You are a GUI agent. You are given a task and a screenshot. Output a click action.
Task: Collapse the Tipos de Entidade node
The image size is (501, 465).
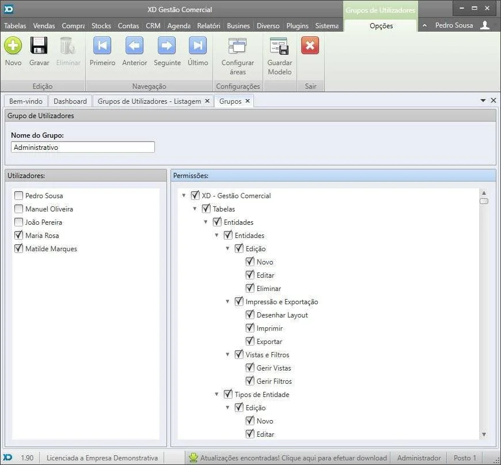click(x=217, y=394)
